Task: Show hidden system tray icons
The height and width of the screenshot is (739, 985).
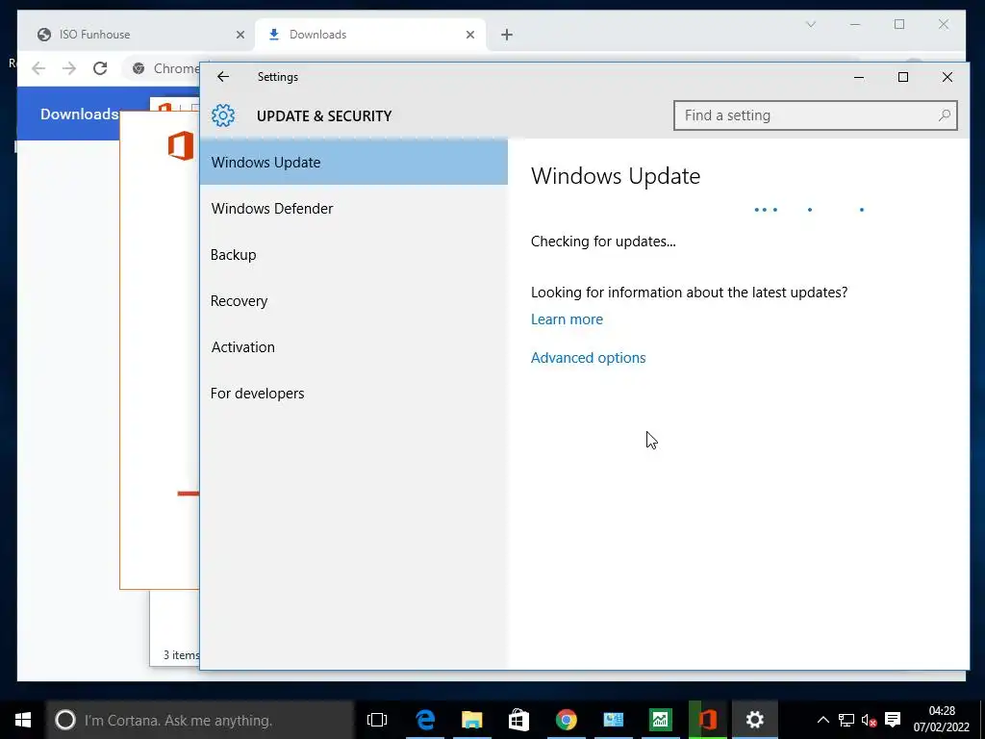Action: pos(823,720)
